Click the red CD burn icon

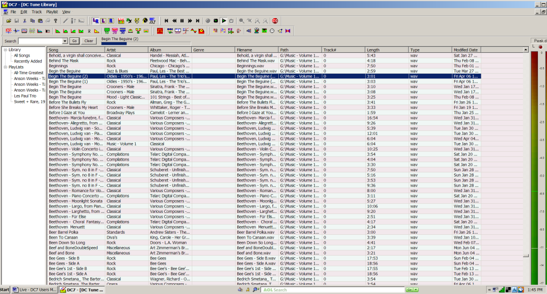click(x=275, y=20)
